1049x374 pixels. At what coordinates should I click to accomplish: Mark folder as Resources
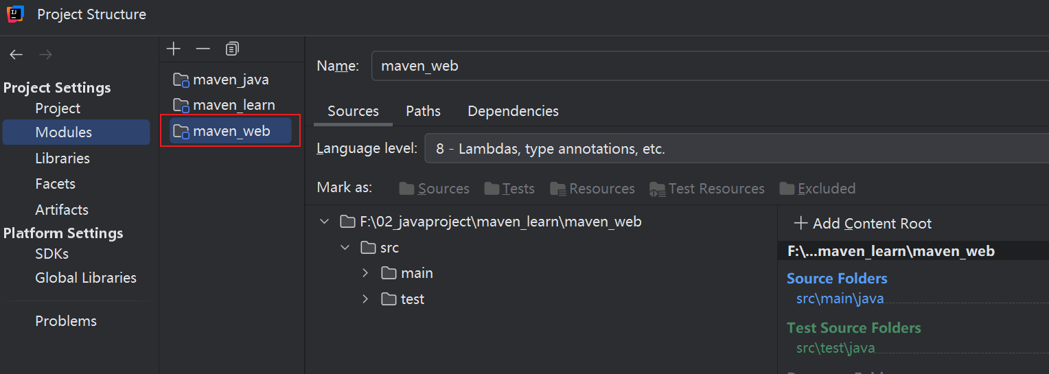(592, 189)
